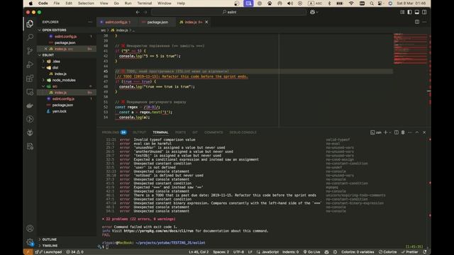The height and width of the screenshot is (255, 454).
Task: Open yarn.lock in the file tree
Action: point(59,111)
